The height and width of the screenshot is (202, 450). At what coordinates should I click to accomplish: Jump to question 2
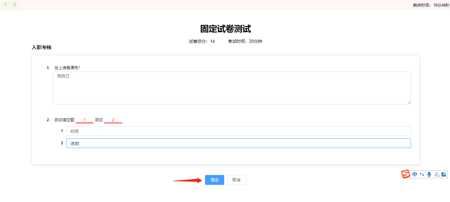(x=14, y=5)
